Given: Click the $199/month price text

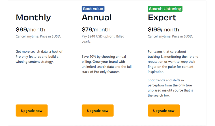Looking at the screenshot, I should coord(163,30).
